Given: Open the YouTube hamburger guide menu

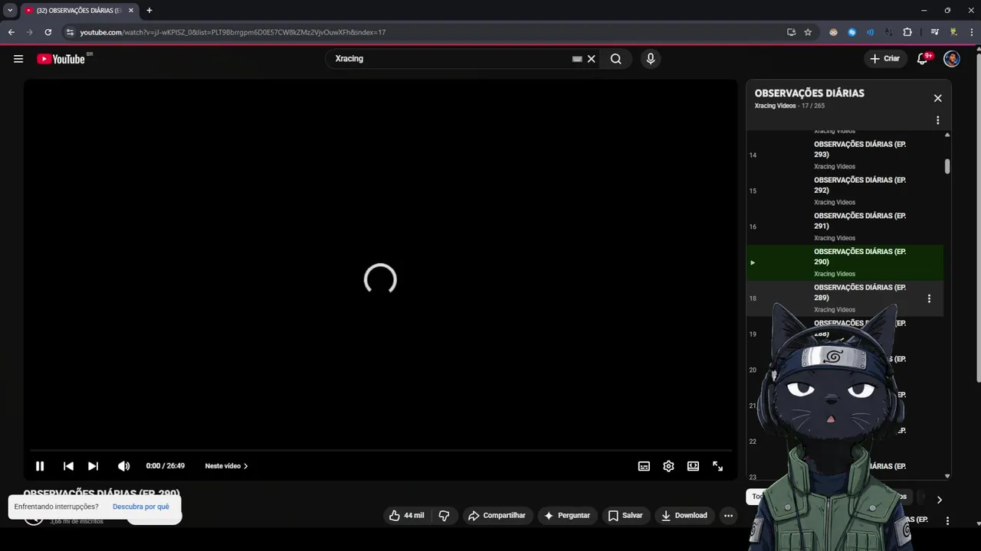Looking at the screenshot, I should click(18, 59).
